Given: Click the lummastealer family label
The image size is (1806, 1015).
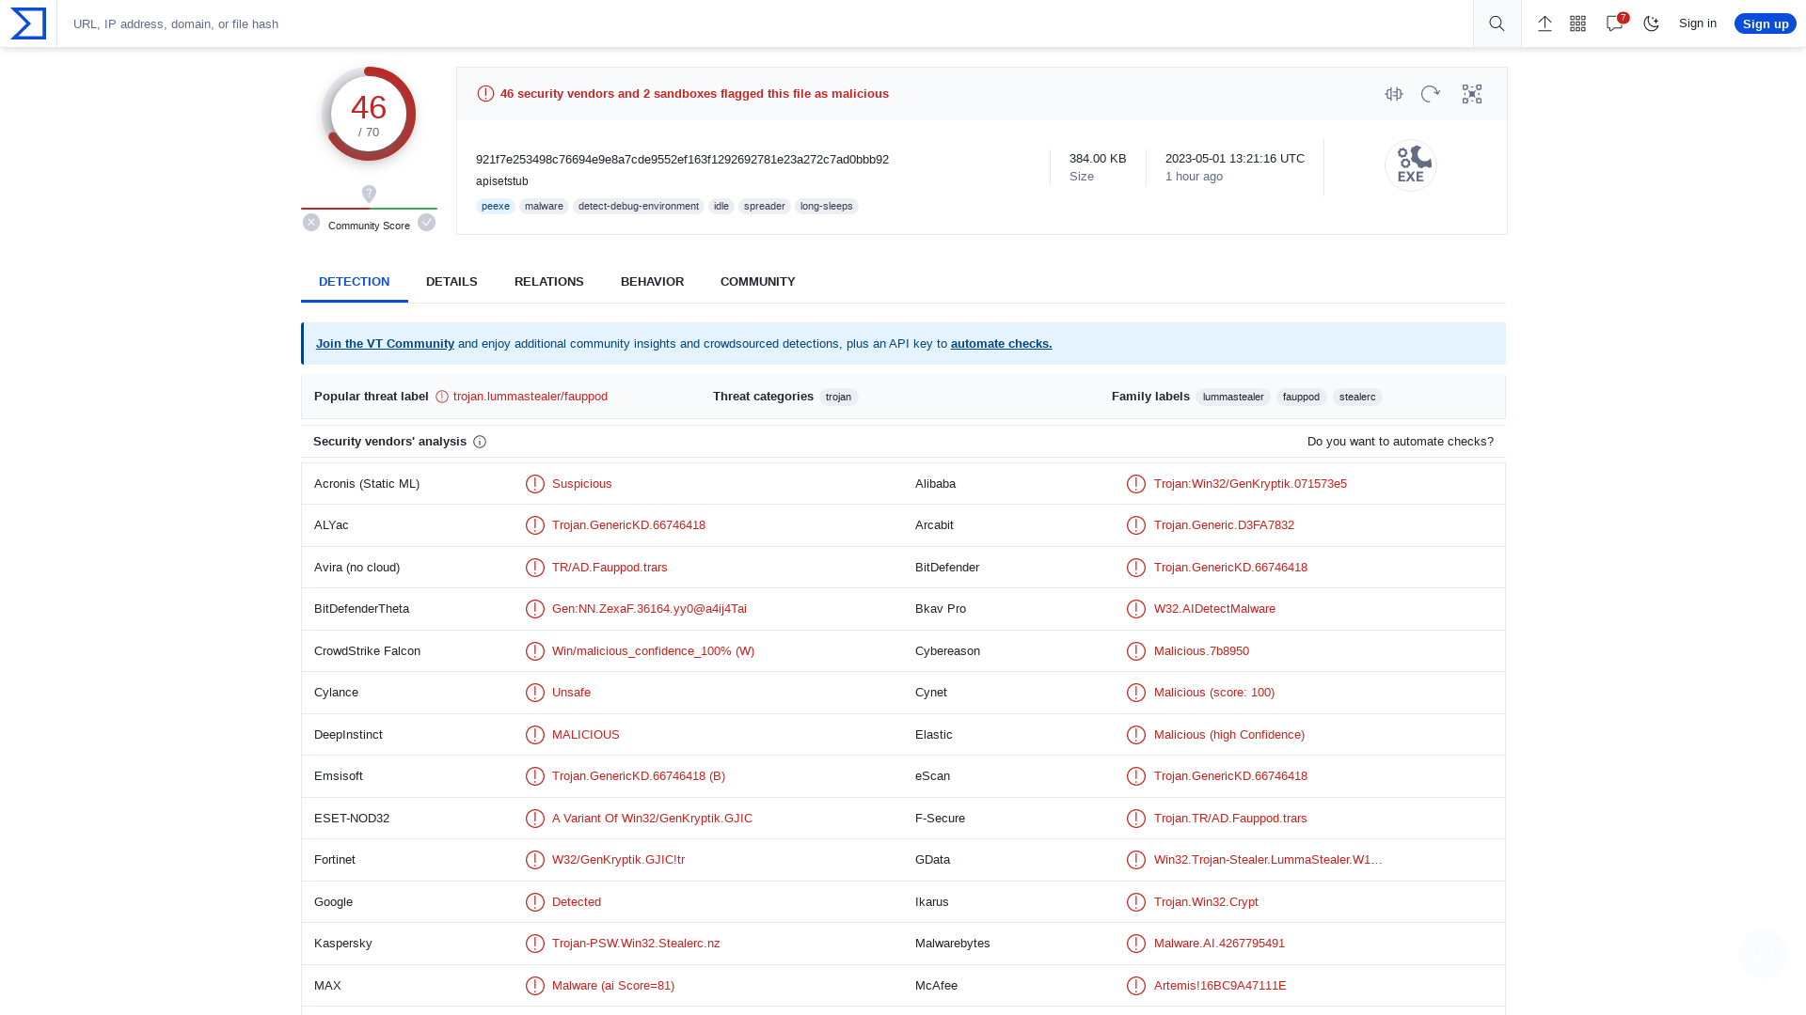Looking at the screenshot, I should [1233, 398].
